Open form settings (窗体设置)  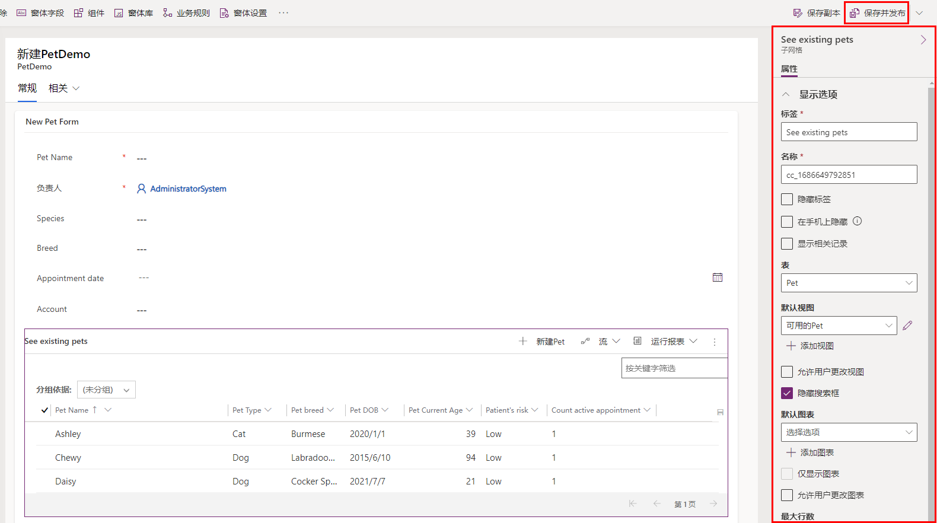243,13
